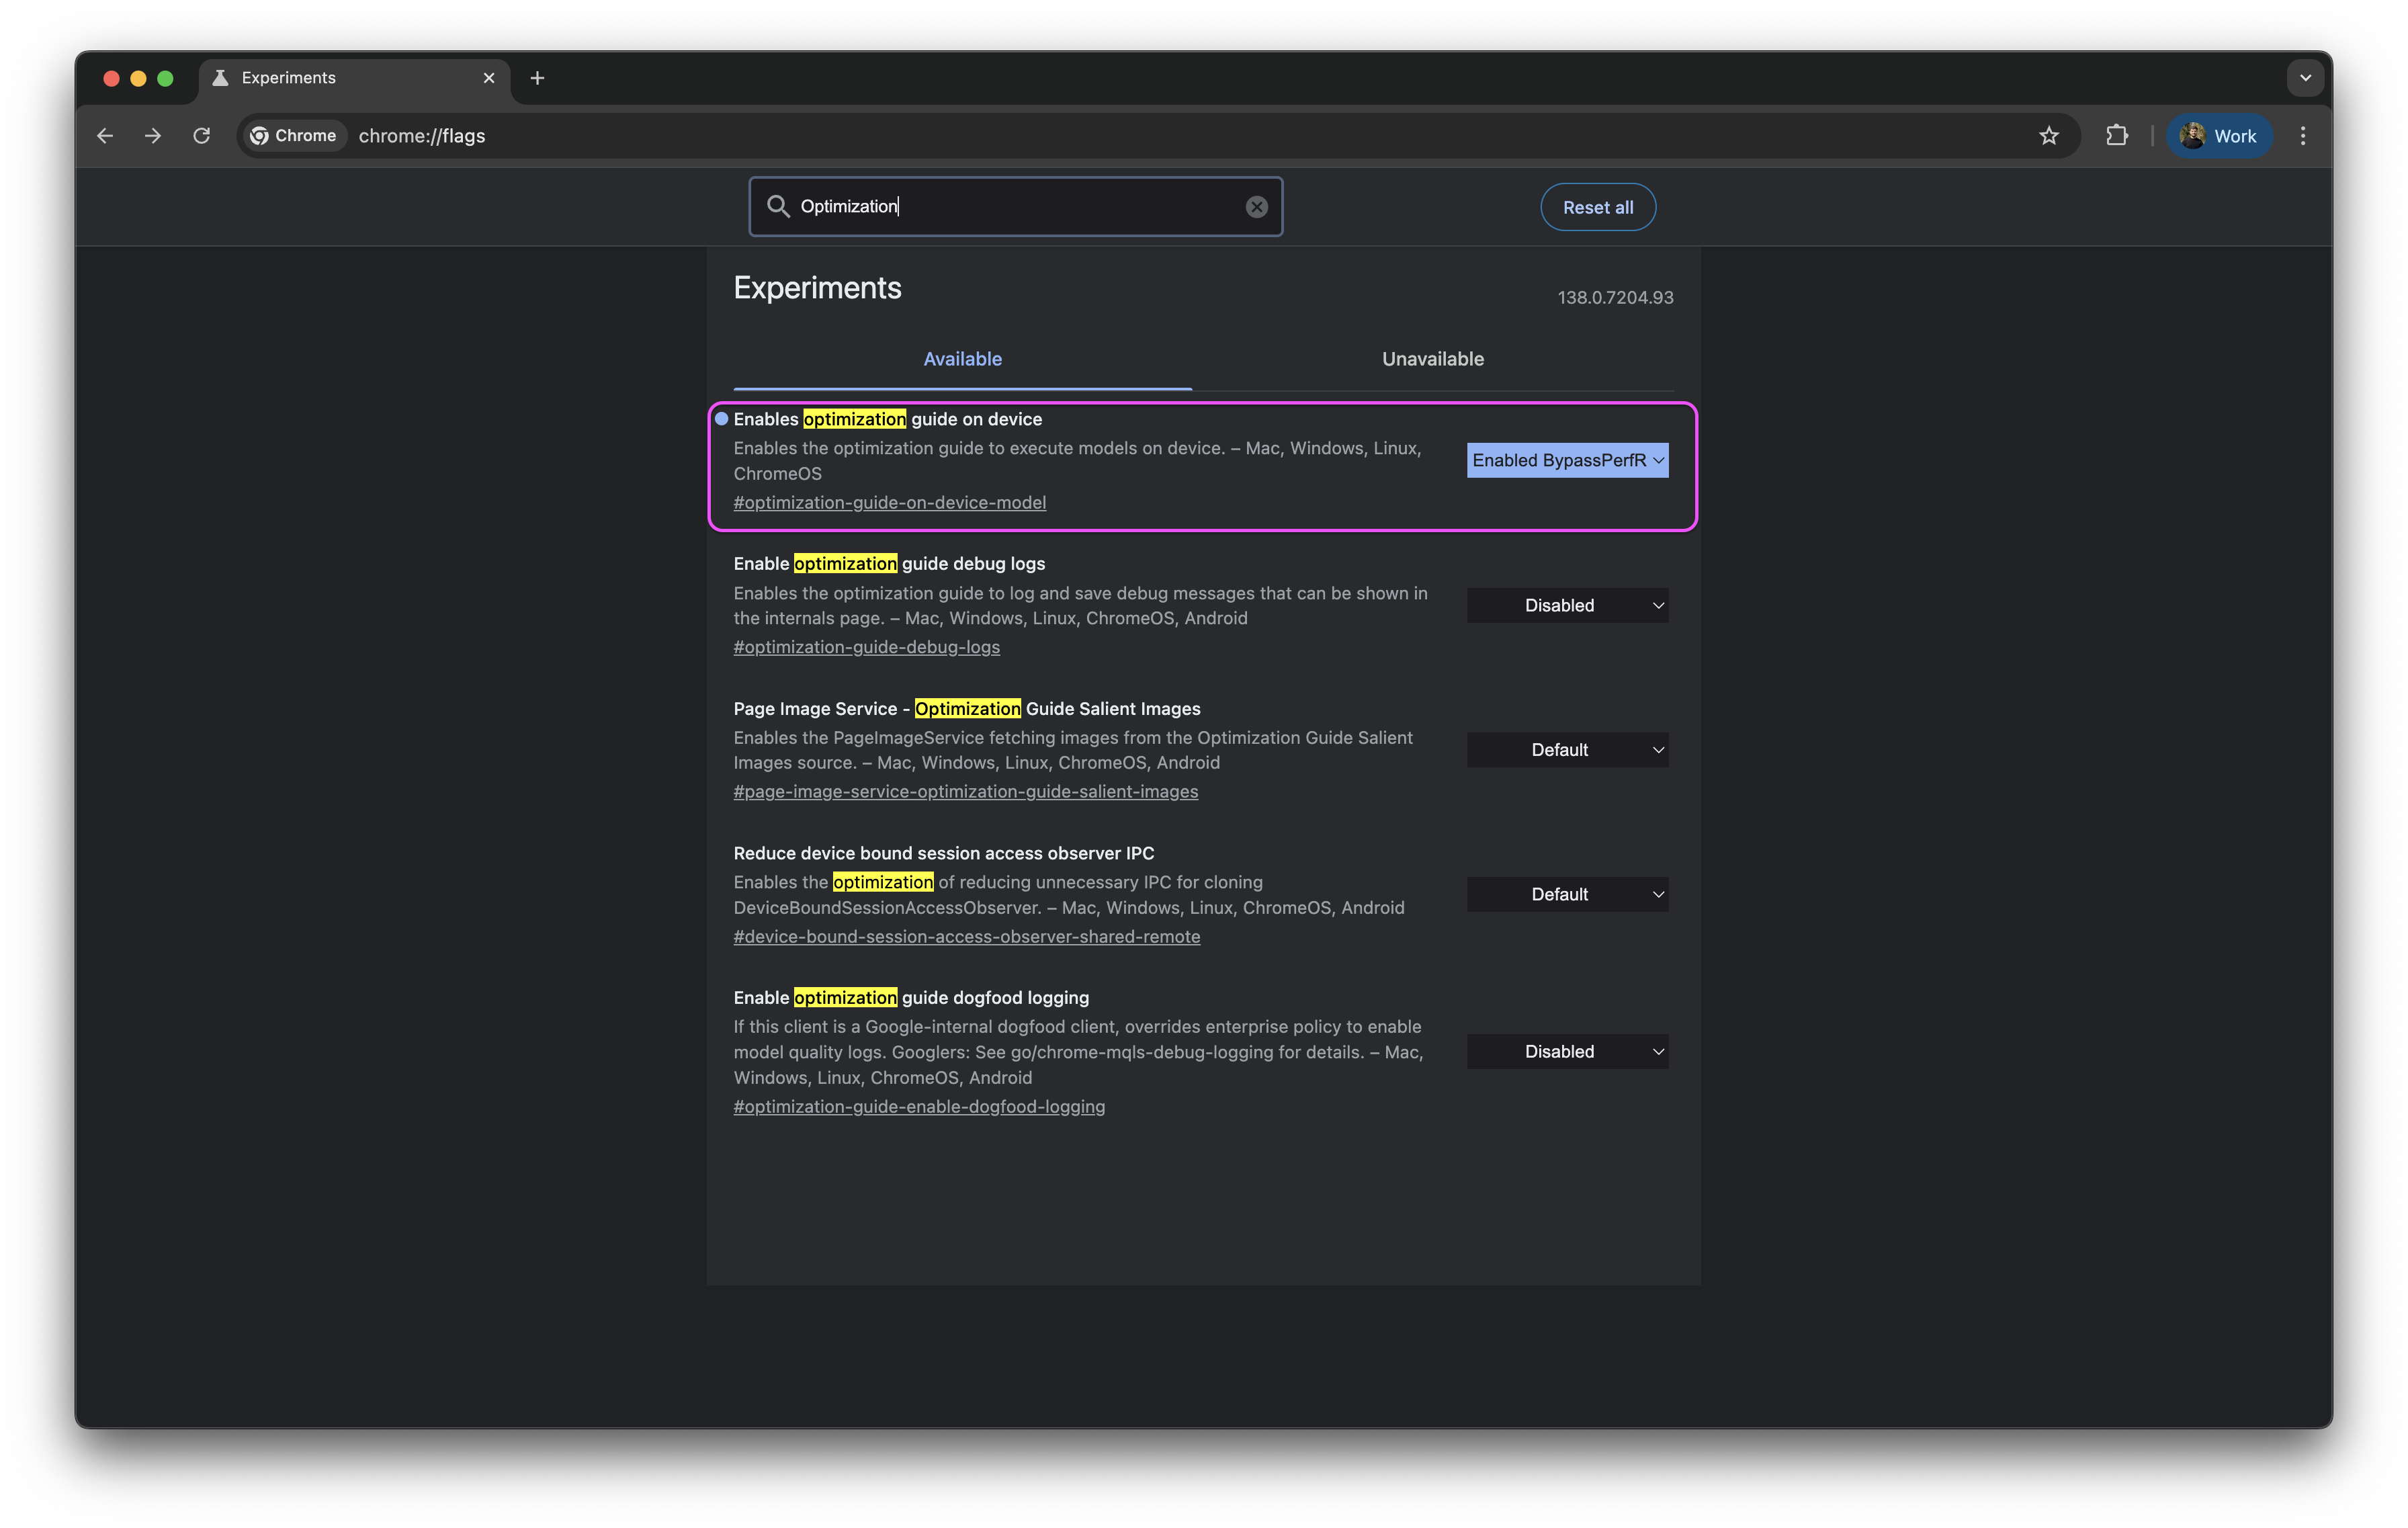Image resolution: width=2408 pixels, height=1528 pixels.
Task: Open dropdown for optimization guide debug logs
Action: tap(1567, 605)
